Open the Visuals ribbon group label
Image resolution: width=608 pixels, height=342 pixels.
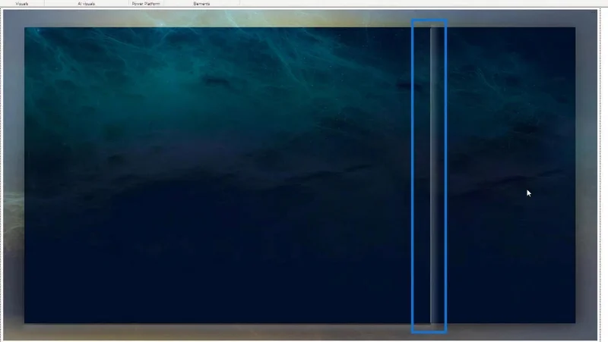(22, 4)
